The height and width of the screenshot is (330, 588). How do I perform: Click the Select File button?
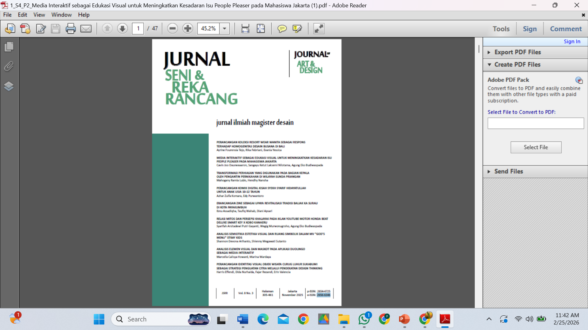[x=536, y=147]
